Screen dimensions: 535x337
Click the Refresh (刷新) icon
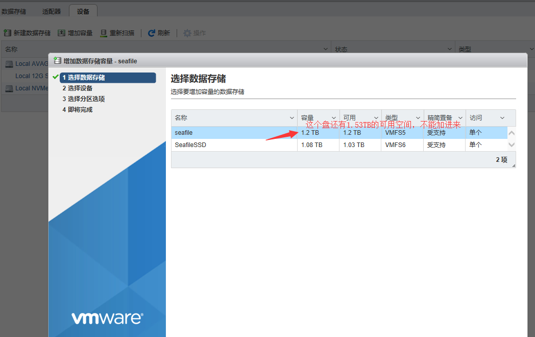151,33
